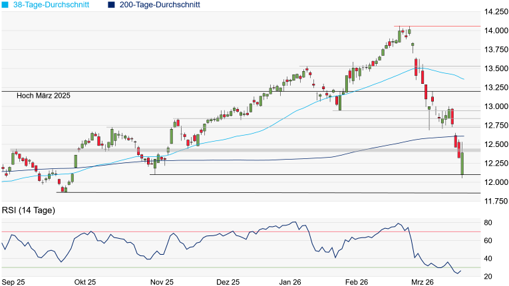Click the 'Jan 26' date axis label

pos(291,281)
